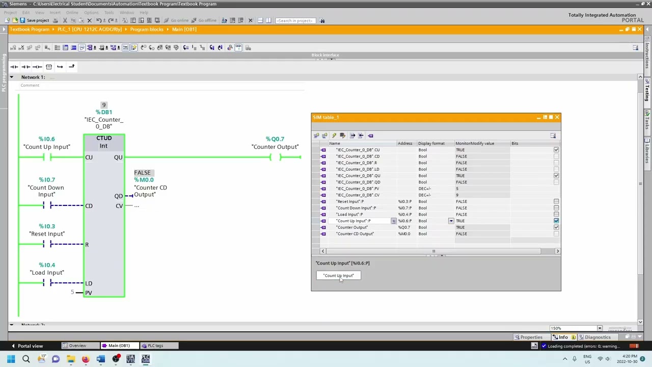Screen dimensions: 652x367
Task: Toggle the Counter Output bit checkbox
Action: [556, 227]
